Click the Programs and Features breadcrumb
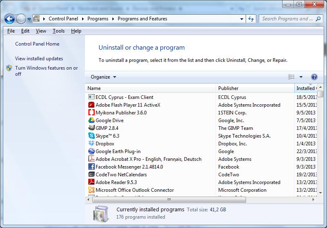327x228 pixels. click(x=142, y=19)
